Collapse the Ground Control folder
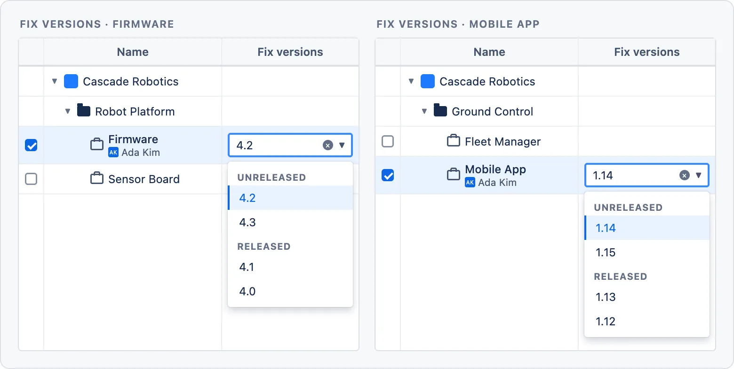This screenshot has height=369, width=734. [x=424, y=111]
